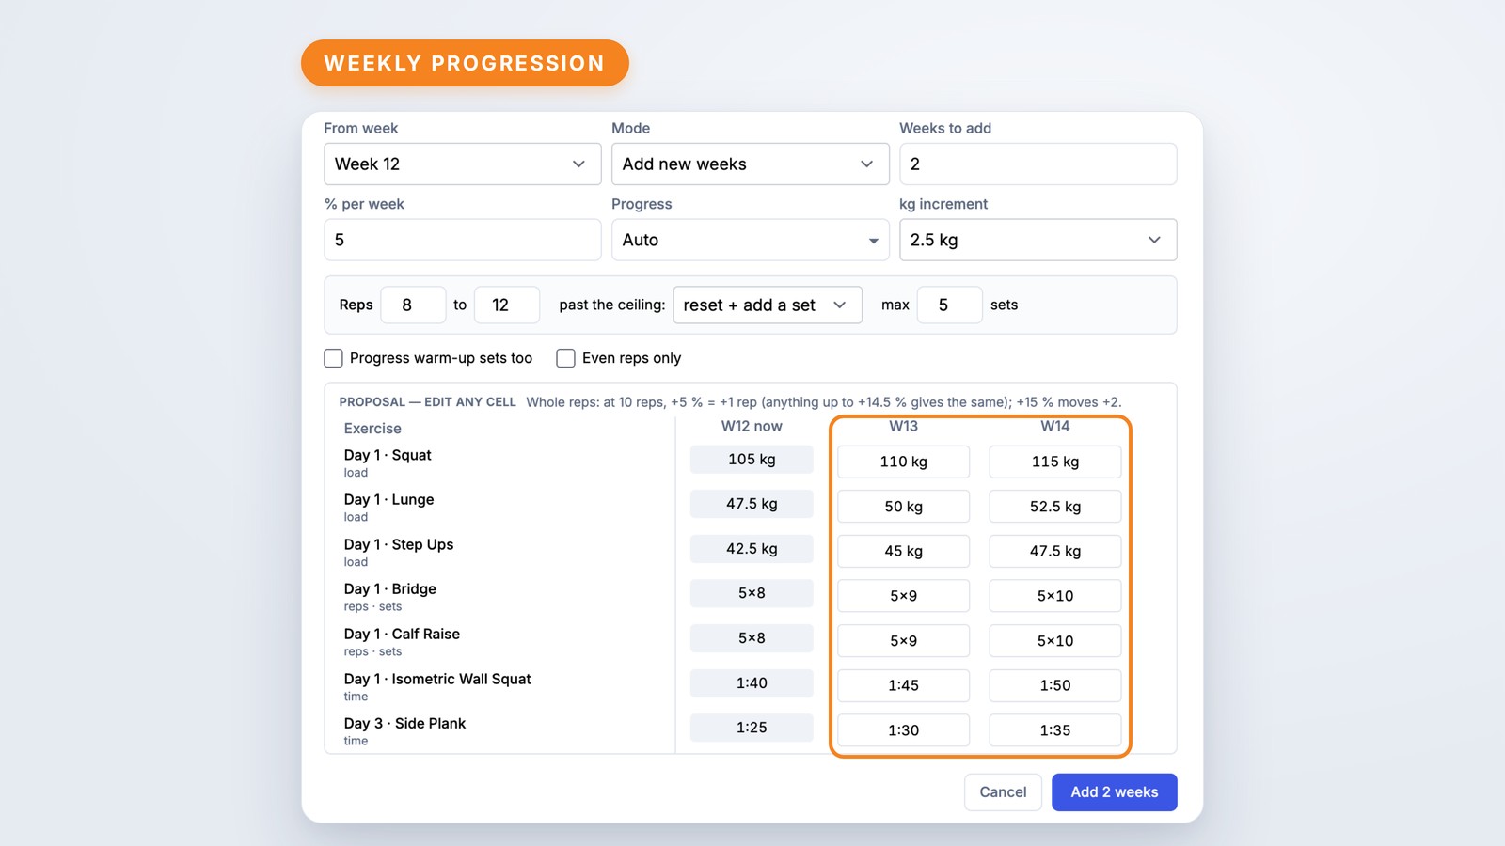Click the W14 column header

(1055, 426)
